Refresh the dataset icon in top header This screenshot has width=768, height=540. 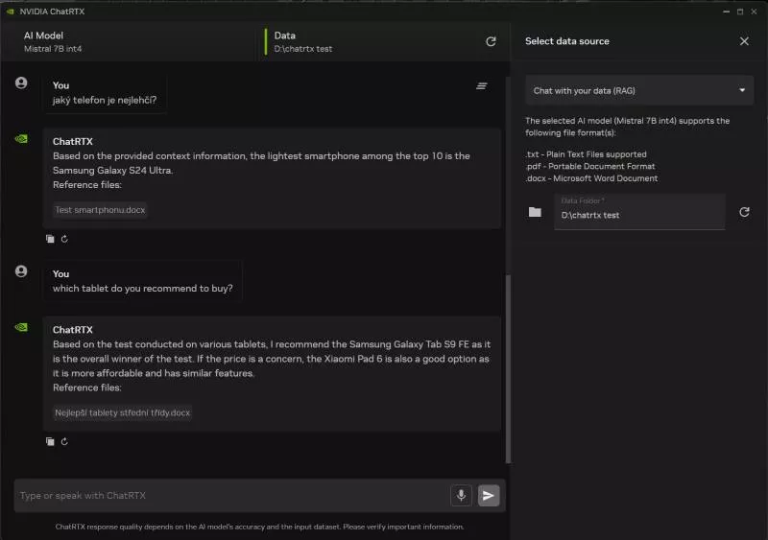[x=491, y=41]
